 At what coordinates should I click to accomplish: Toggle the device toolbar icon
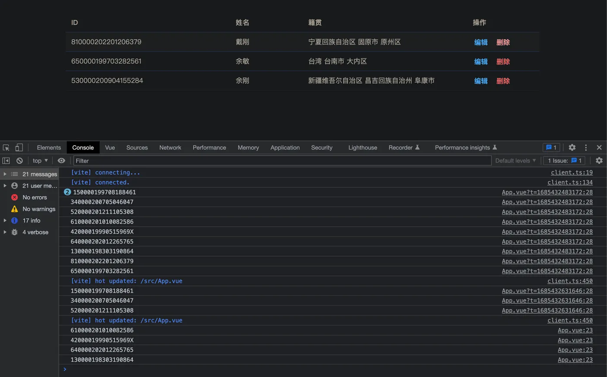click(19, 147)
